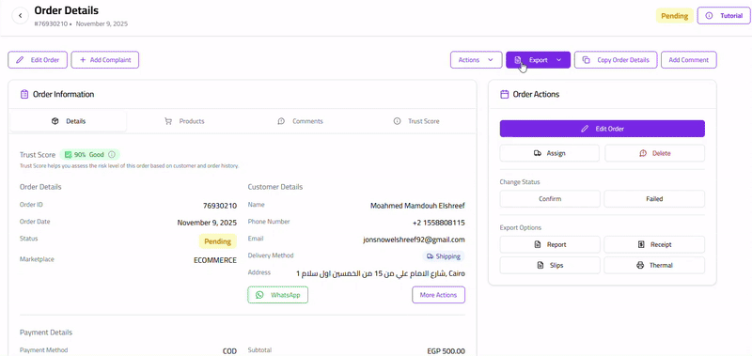The width and height of the screenshot is (752, 356).
Task: Click the November 9, 2025 order date value
Action: (207, 223)
